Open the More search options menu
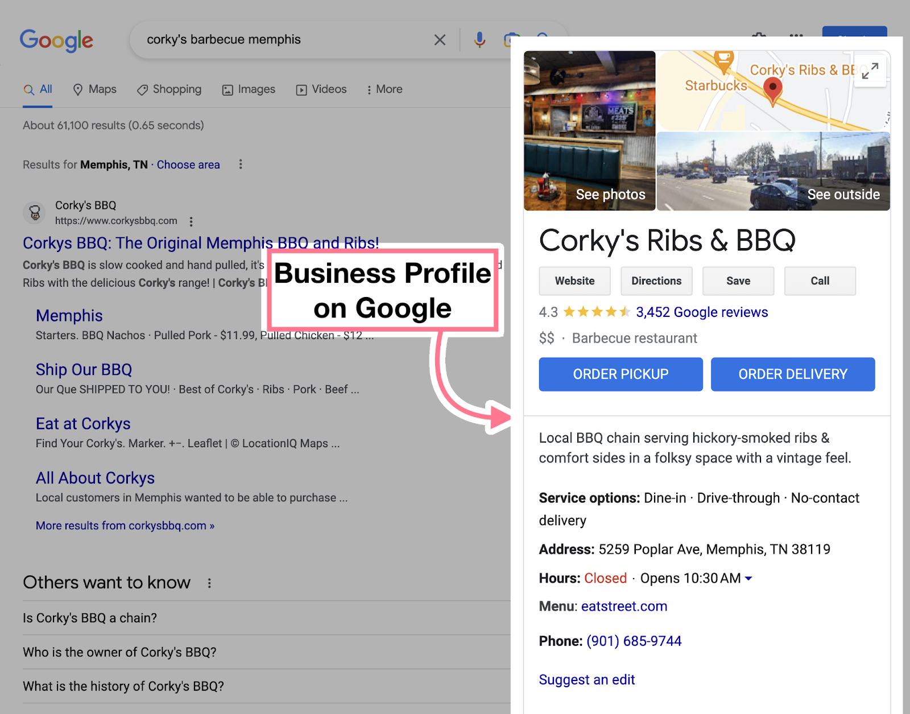910x714 pixels. [x=384, y=89]
